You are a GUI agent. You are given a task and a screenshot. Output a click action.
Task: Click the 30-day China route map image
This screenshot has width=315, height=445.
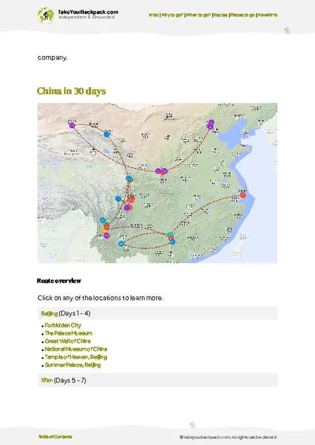[x=157, y=183]
